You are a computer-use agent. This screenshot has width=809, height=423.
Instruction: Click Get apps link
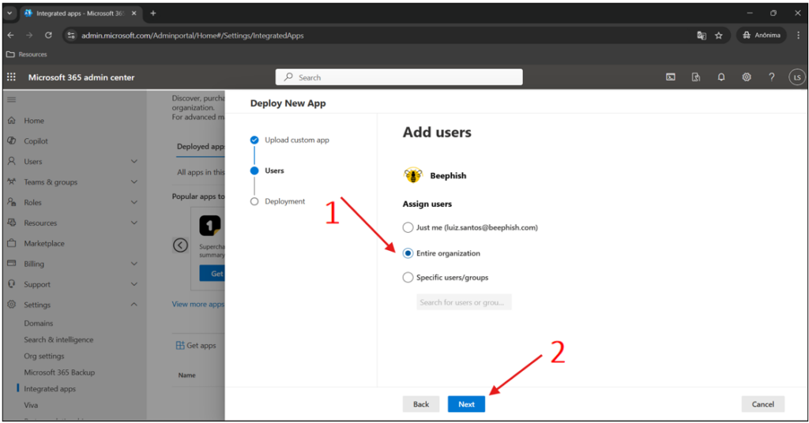(x=196, y=345)
